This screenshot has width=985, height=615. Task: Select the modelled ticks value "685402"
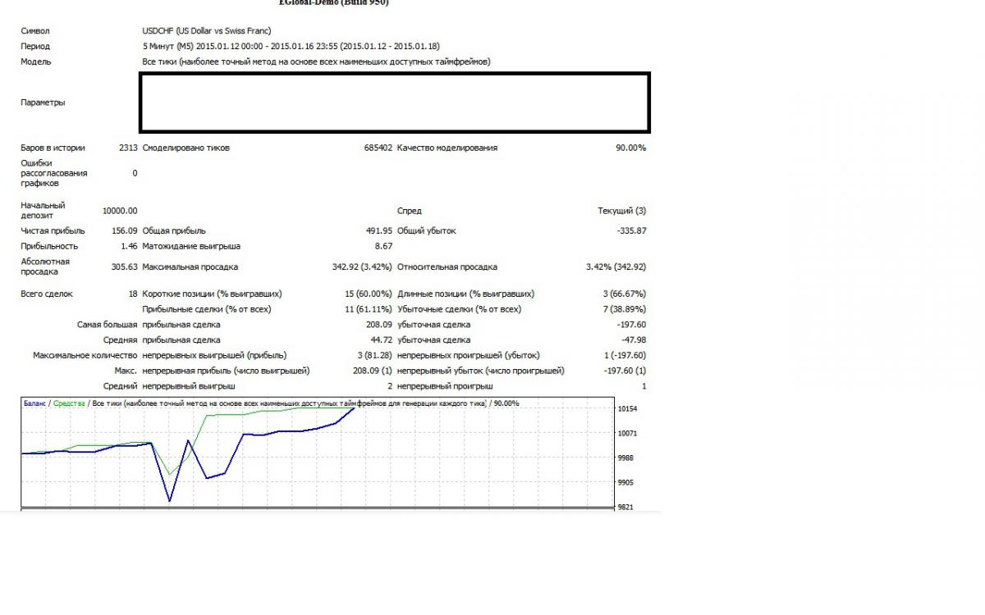point(378,148)
